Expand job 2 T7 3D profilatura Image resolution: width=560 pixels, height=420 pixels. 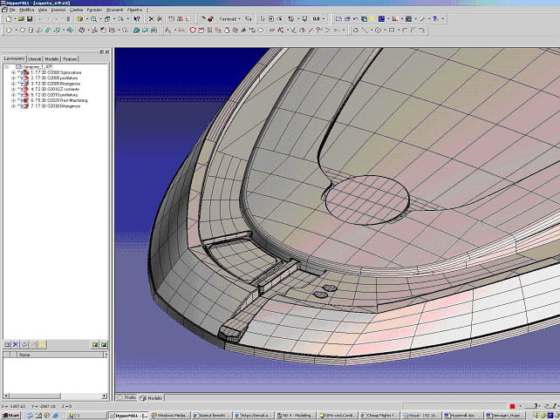click(x=13, y=78)
